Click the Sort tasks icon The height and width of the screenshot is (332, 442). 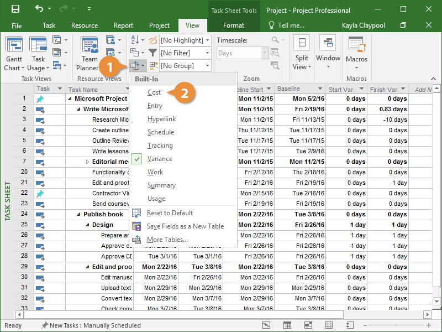click(x=134, y=40)
